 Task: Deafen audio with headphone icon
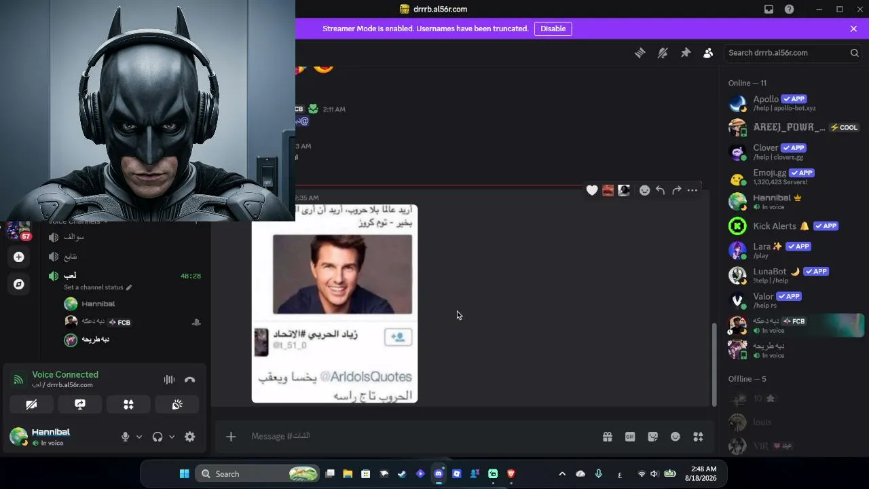click(x=158, y=437)
